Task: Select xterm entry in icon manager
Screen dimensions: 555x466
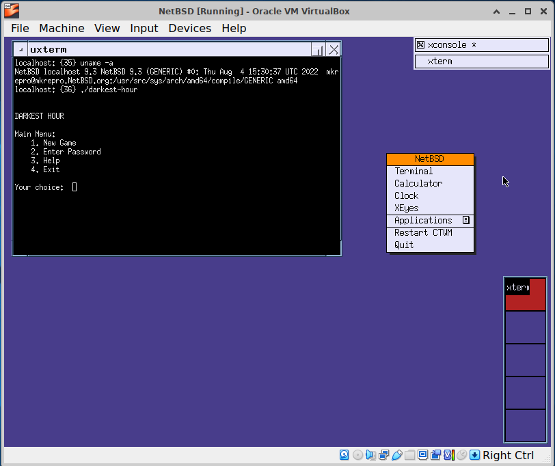Action: click(x=482, y=61)
